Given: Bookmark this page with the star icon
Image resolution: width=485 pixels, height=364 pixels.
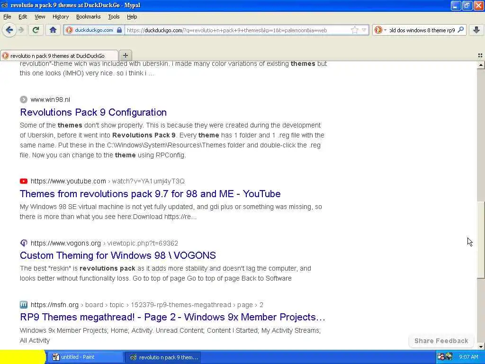Looking at the screenshot, I should tap(354, 30).
